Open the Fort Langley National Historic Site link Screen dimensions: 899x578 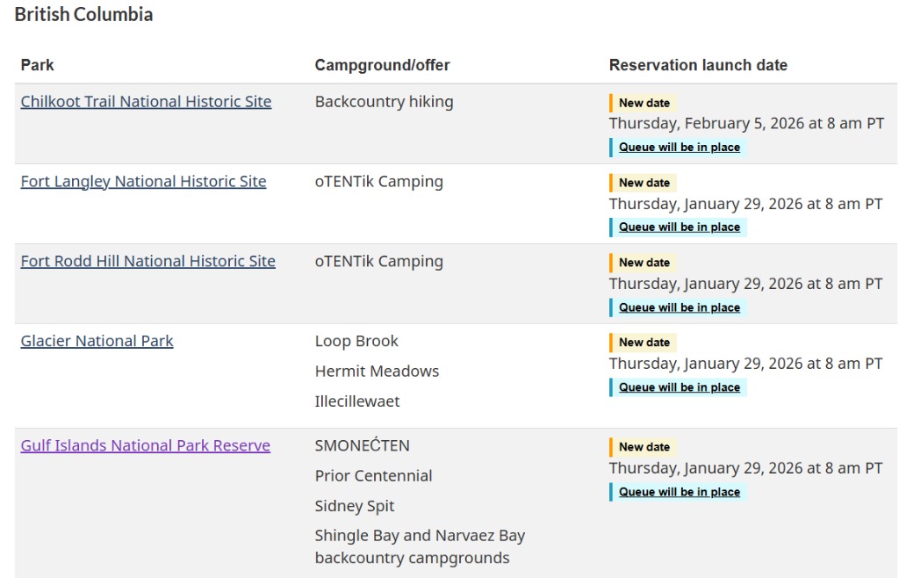coord(143,182)
